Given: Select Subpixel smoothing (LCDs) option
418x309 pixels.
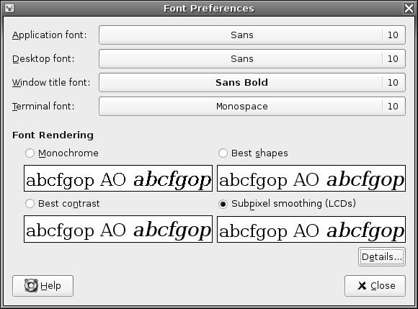Looking at the screenshot, I should [x=223, y=204].
